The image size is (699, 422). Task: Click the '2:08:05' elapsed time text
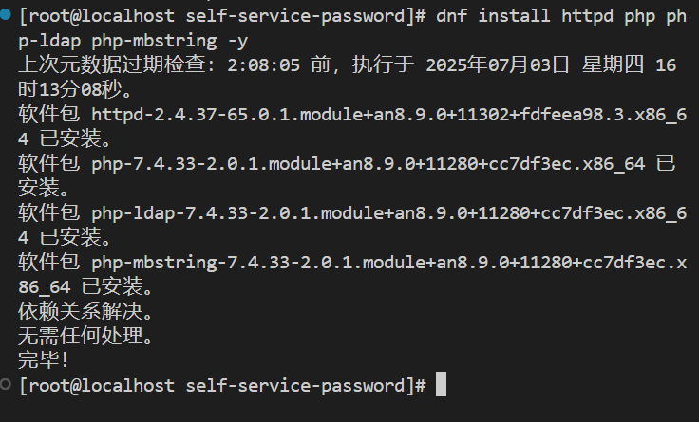coord(263,65)
